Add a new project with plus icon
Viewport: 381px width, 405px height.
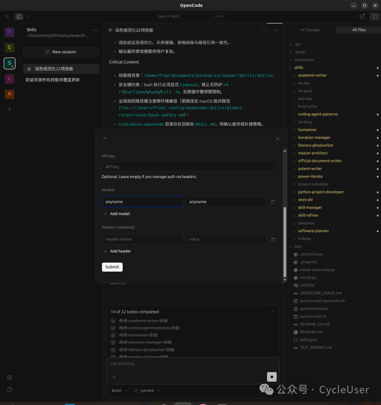tap(10, 109)
